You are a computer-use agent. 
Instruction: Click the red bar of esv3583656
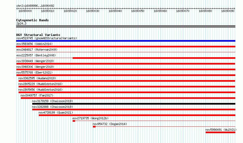[126, 47]
